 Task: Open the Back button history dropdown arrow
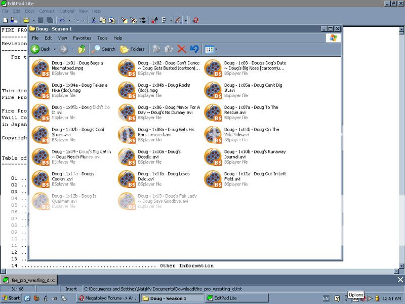coord(54,49)
